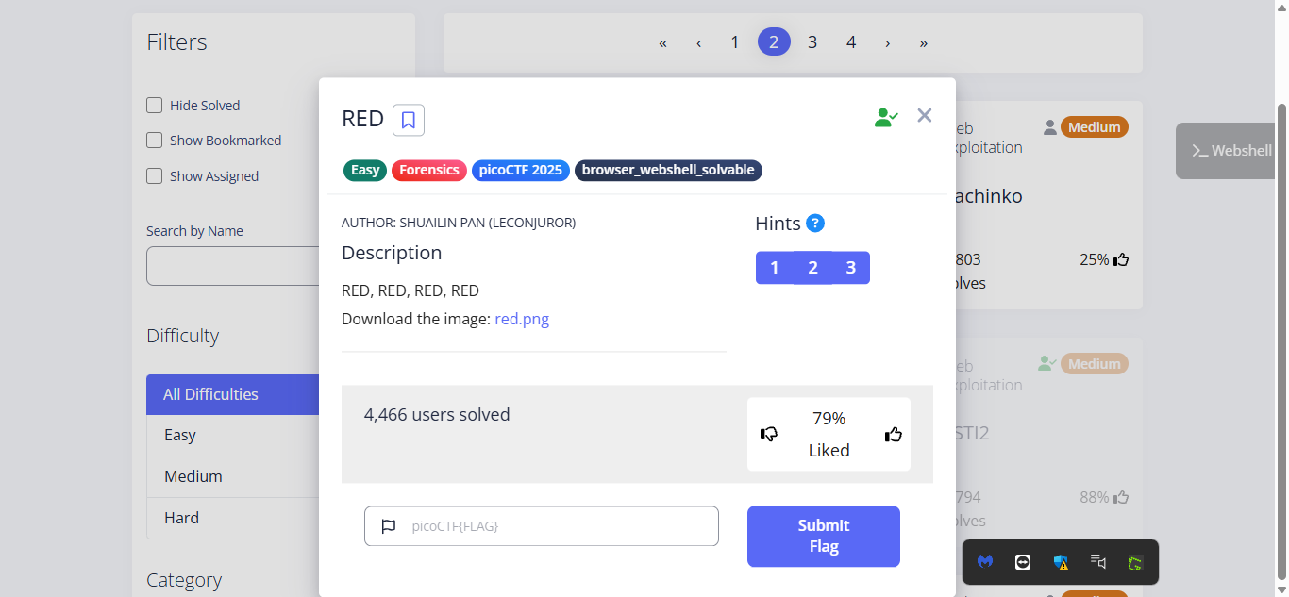Download the red.png image link
This screenshot has height=597, width=1289.
[x=522, y=319]
